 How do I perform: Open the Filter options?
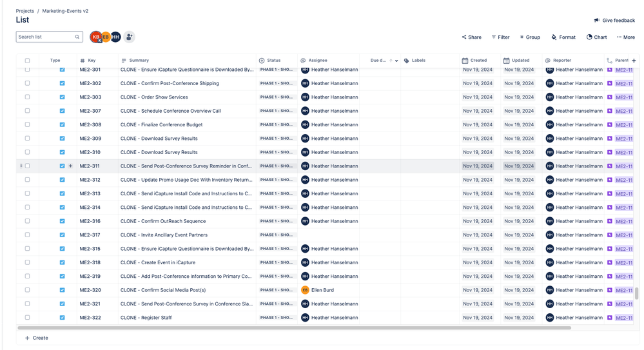(x=500, y=37)
